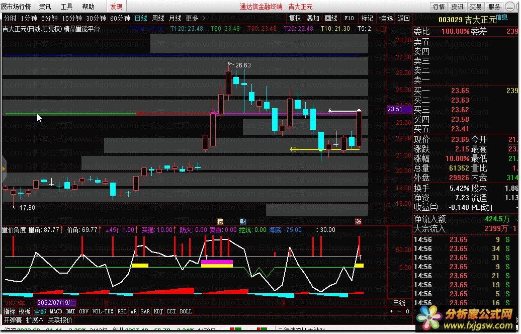Click the 复权 toolbar button

pos(295,18)
